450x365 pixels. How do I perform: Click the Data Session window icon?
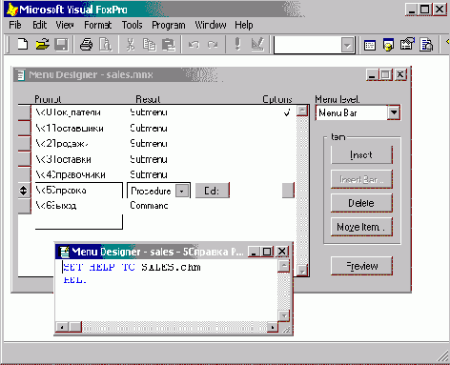pos(388,45)
